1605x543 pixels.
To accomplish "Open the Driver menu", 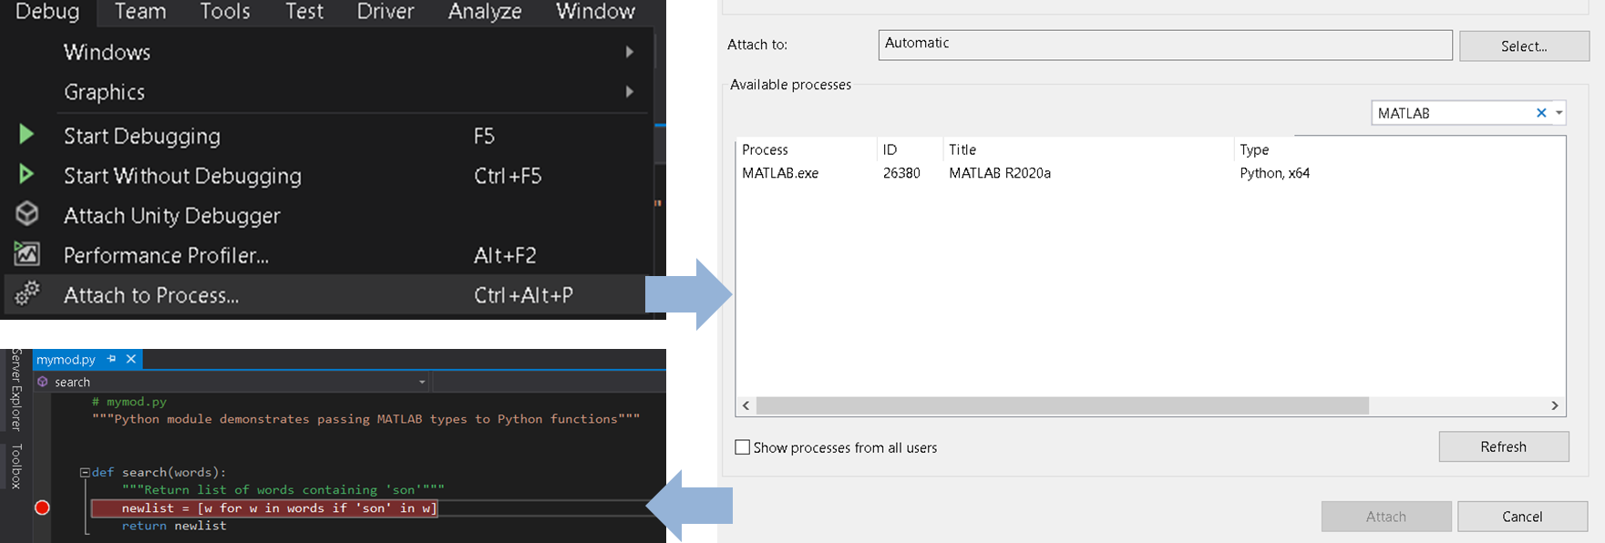I will coord(386,11).
